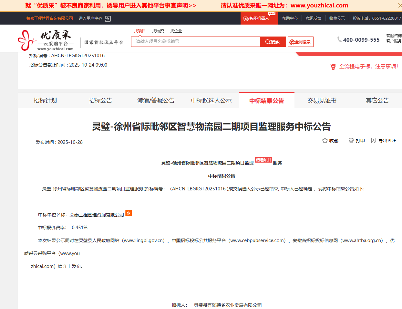Switch search category to 找企业
This screenshot has width=402, height=309.
(176, 31)
